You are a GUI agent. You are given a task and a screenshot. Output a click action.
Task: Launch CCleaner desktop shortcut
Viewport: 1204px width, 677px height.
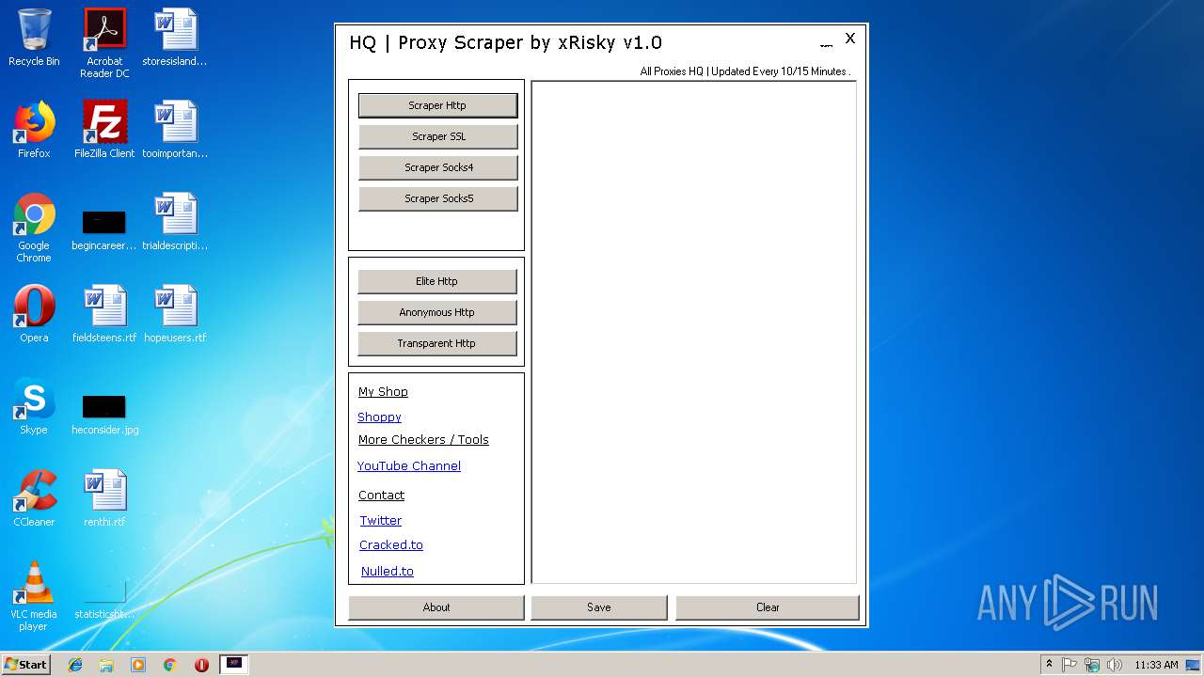point(34,498)
